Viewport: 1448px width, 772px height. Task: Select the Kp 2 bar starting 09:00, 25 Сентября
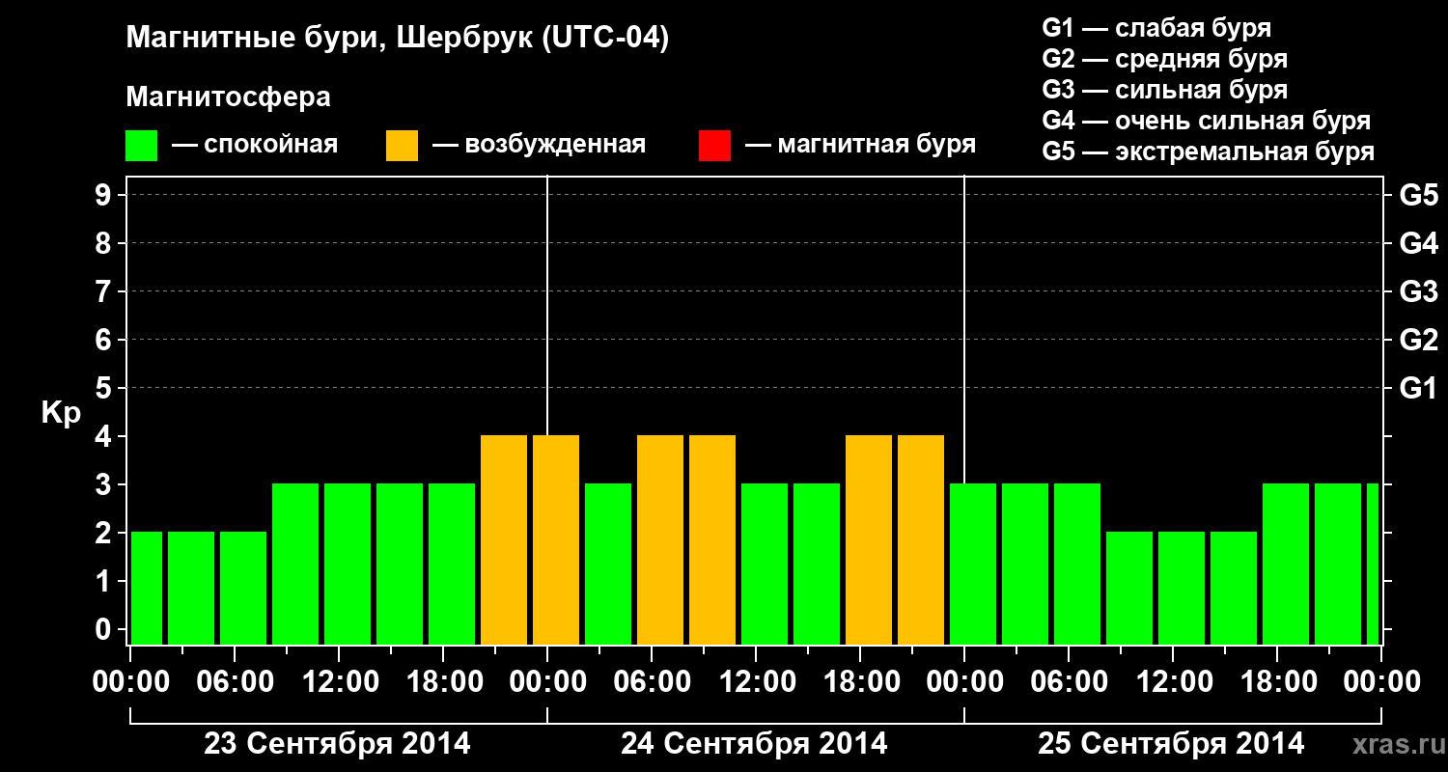[1129, 589]
